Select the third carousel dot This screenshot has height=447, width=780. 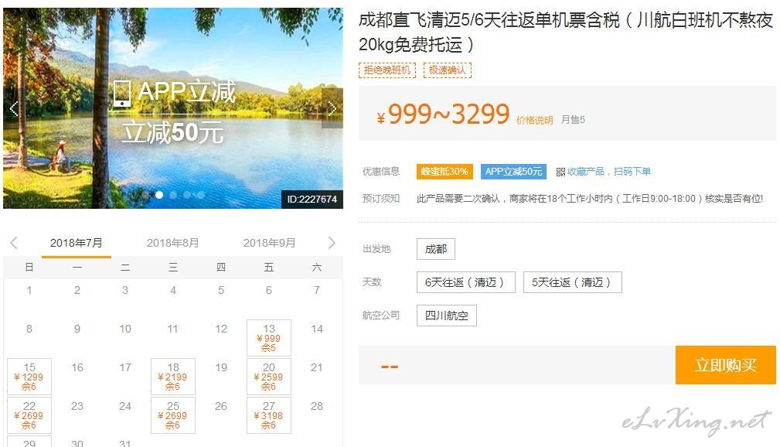[173, 195]
